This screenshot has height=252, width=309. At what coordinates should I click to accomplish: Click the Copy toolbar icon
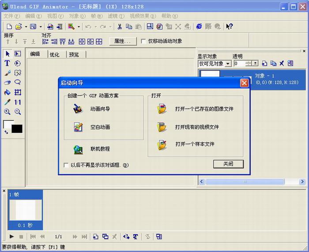click(129, 26)
